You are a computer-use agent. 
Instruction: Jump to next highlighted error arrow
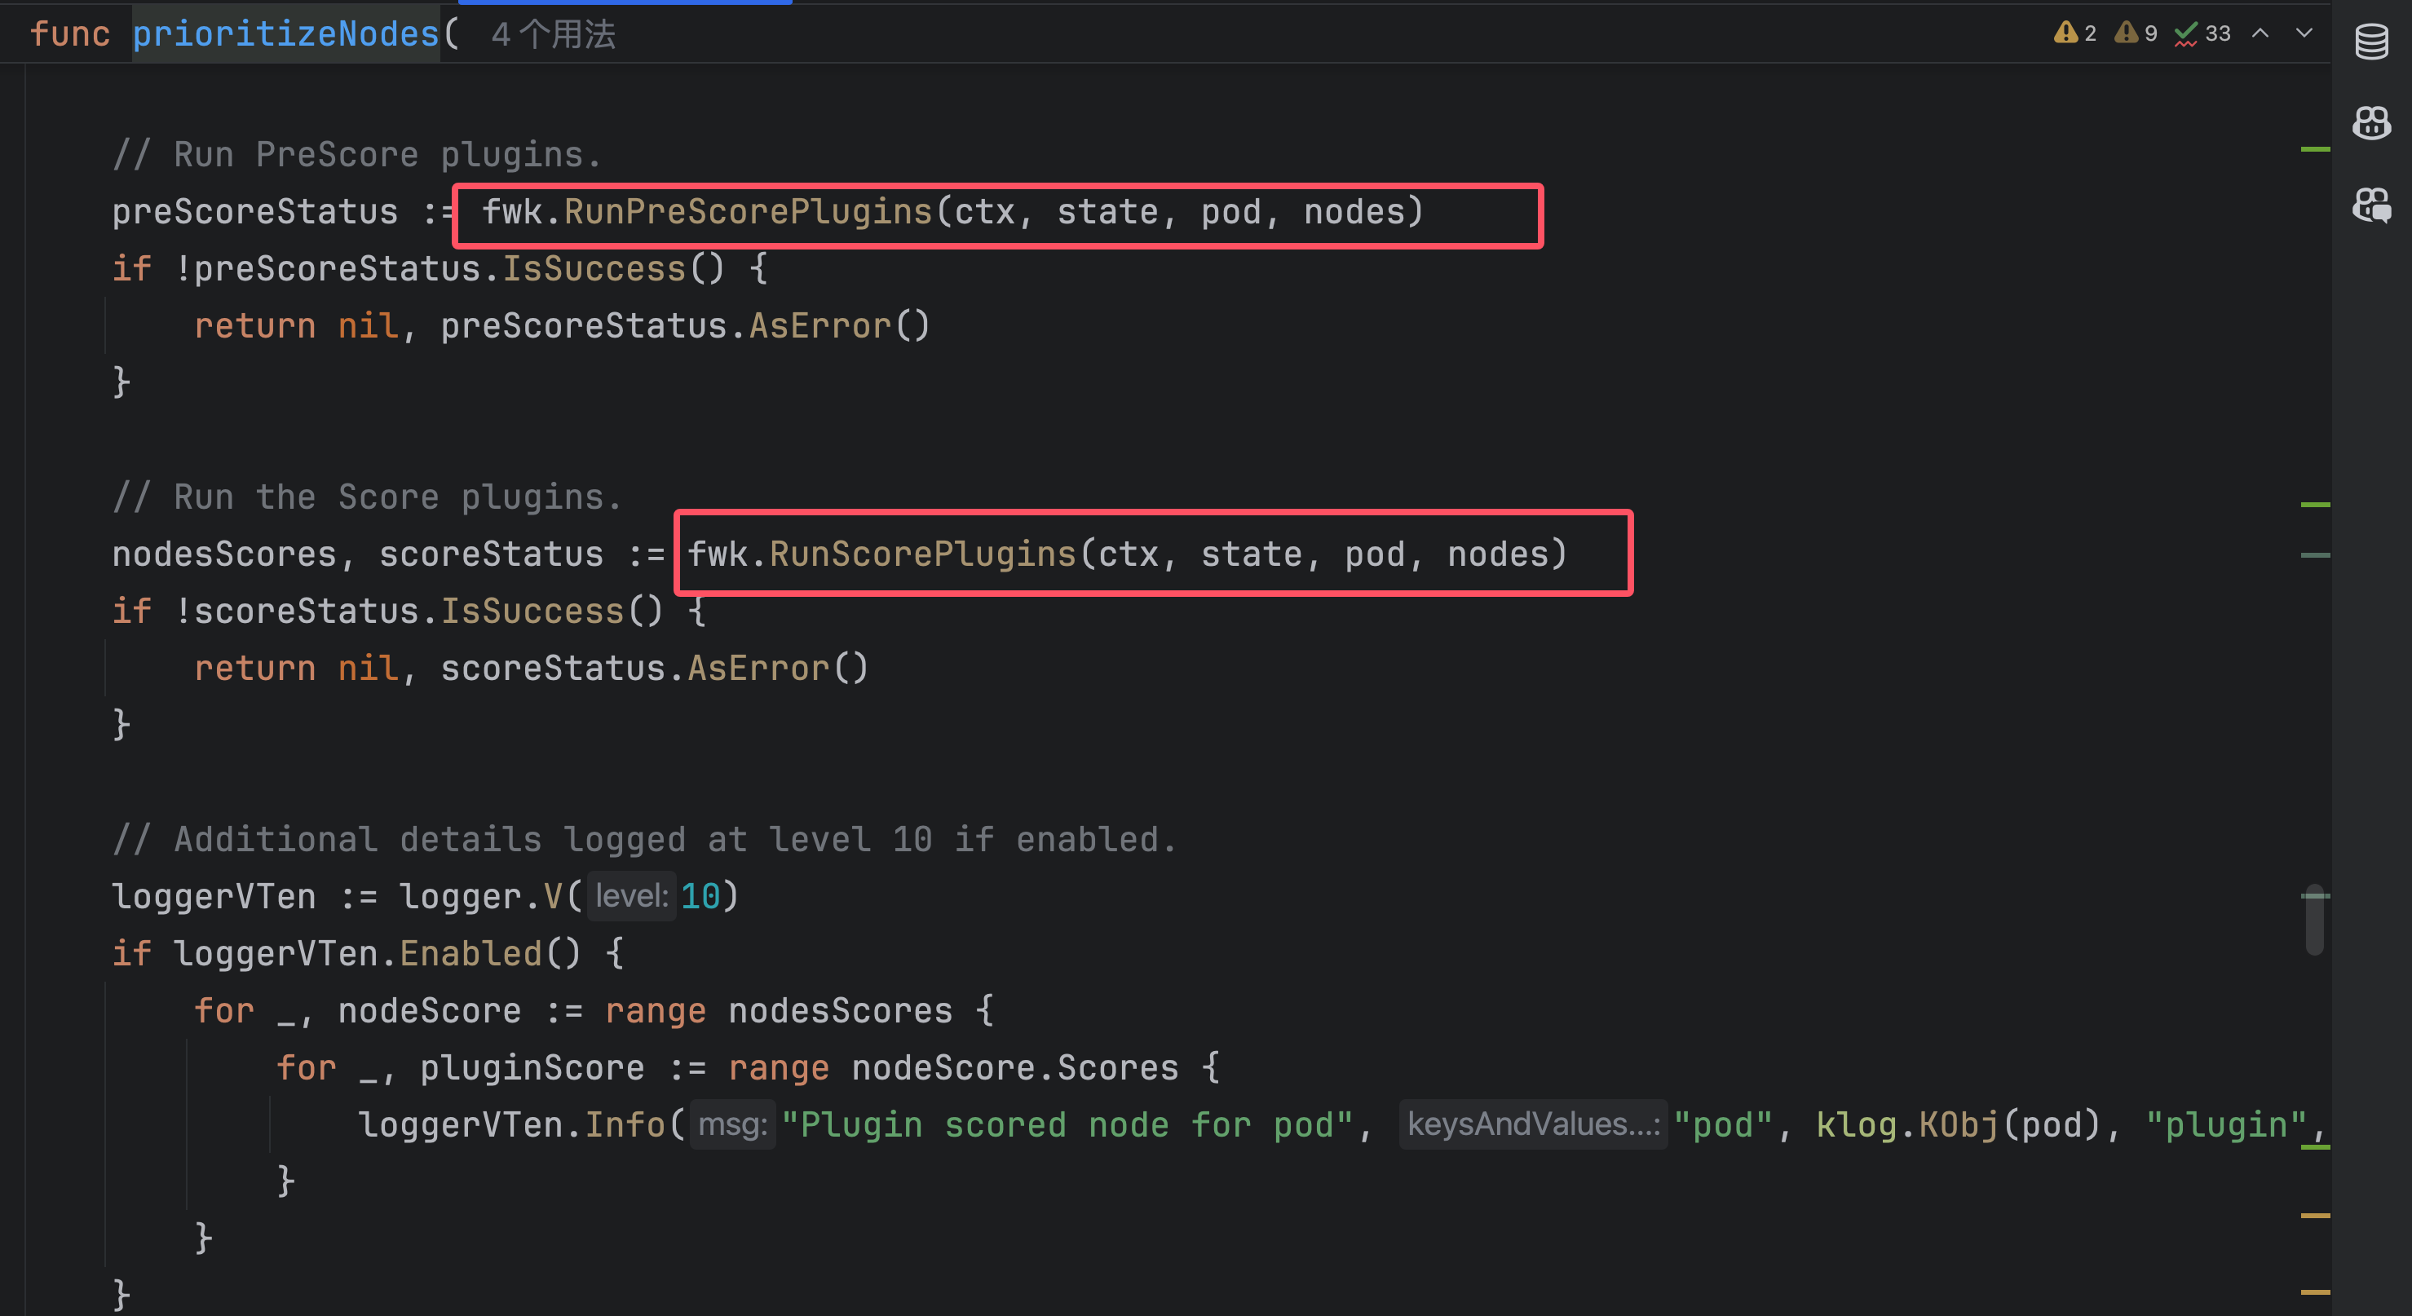tap(2304, 33)
